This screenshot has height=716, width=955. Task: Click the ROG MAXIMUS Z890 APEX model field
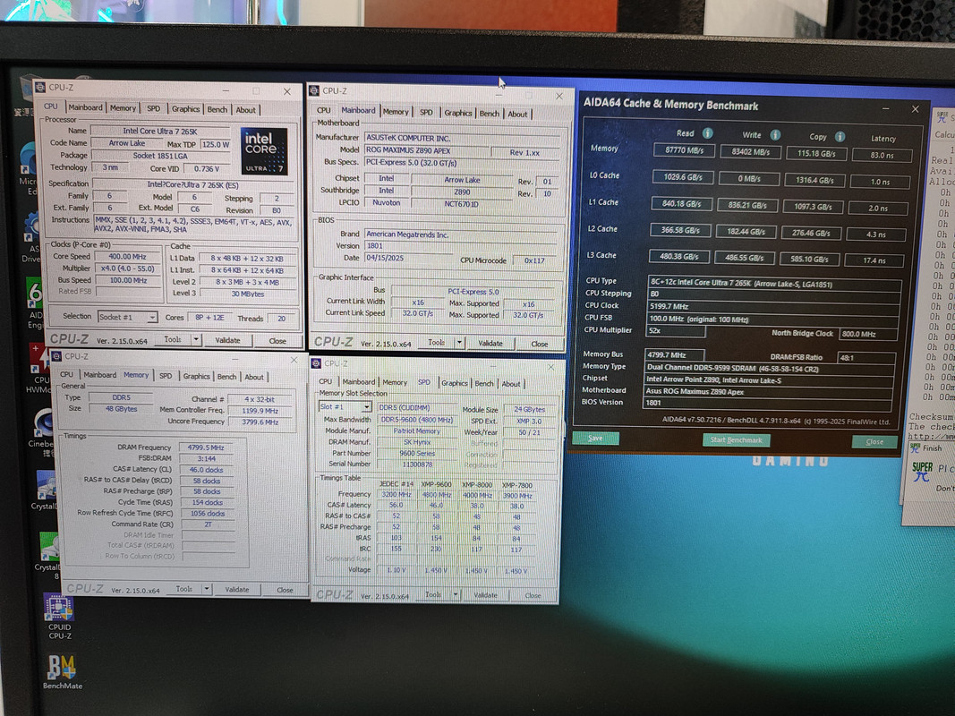pyautogui.click(x=426, y=149)
